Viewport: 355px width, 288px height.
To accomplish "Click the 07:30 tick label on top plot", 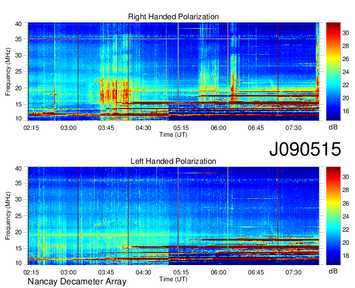I will 293,128.
